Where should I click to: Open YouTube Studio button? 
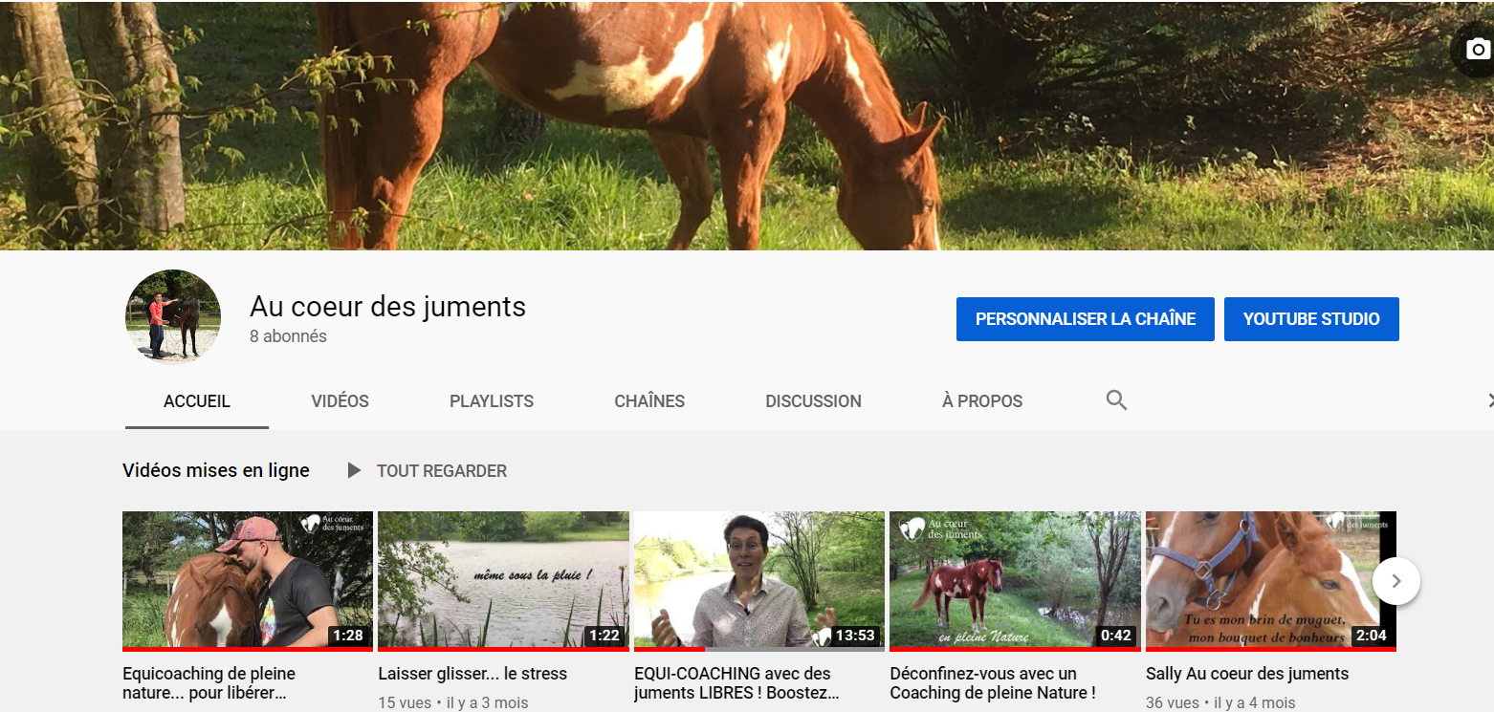tap(1310, 319)
